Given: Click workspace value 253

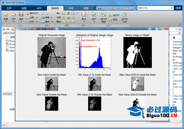Looking at the screenshot, I should (174, 84).
